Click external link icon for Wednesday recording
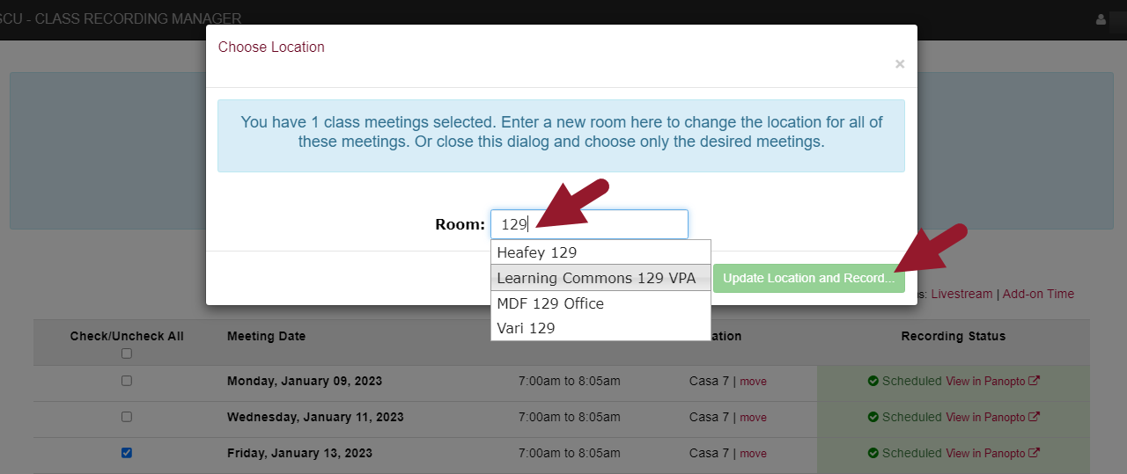This screenshot has height=474, width=1127. (x=1035, y=417)
